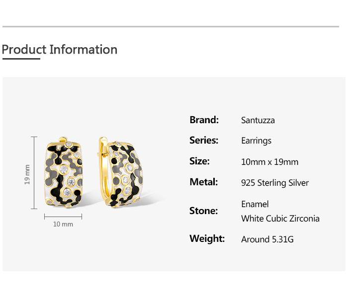Click the horizontal width dimension line
Screen dimensions: 348x296
coord(63,216)
